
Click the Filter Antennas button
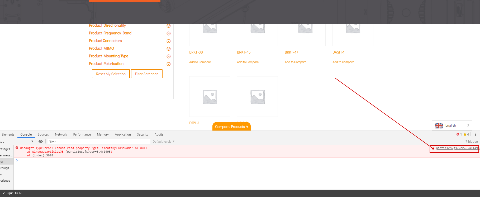[147, 74]
